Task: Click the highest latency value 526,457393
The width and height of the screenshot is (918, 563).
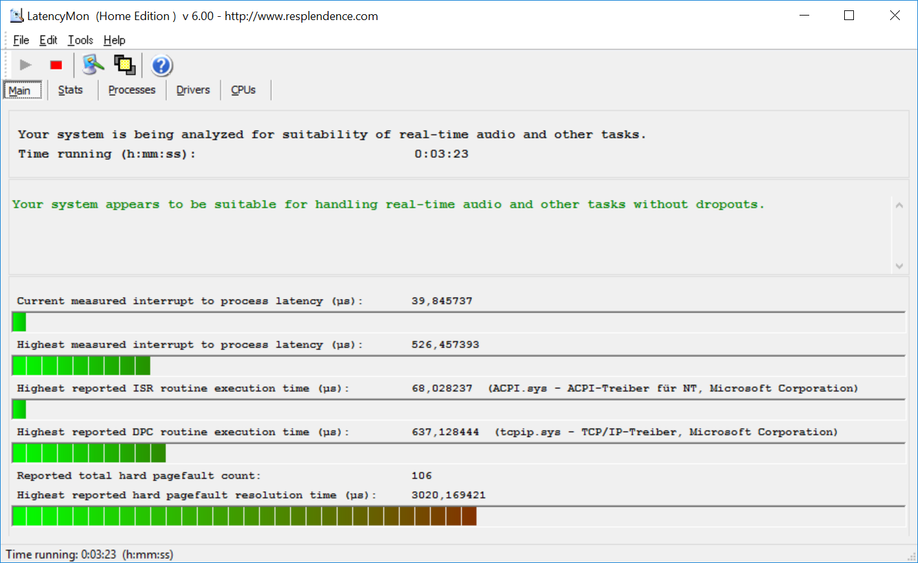Action: point(445,345)
